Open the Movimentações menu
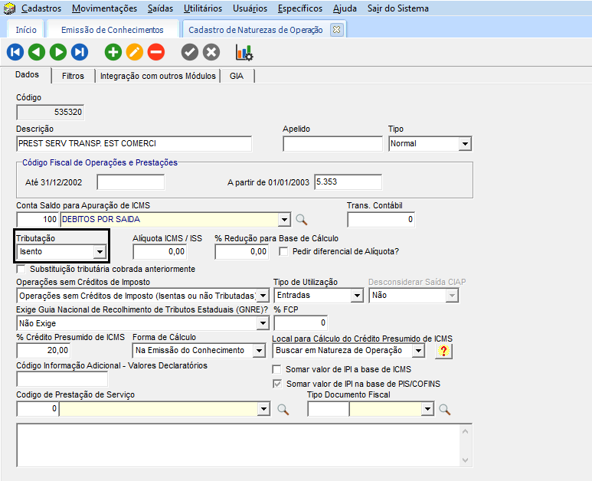This screenshot has width=592, height=481. pos(105,8)
